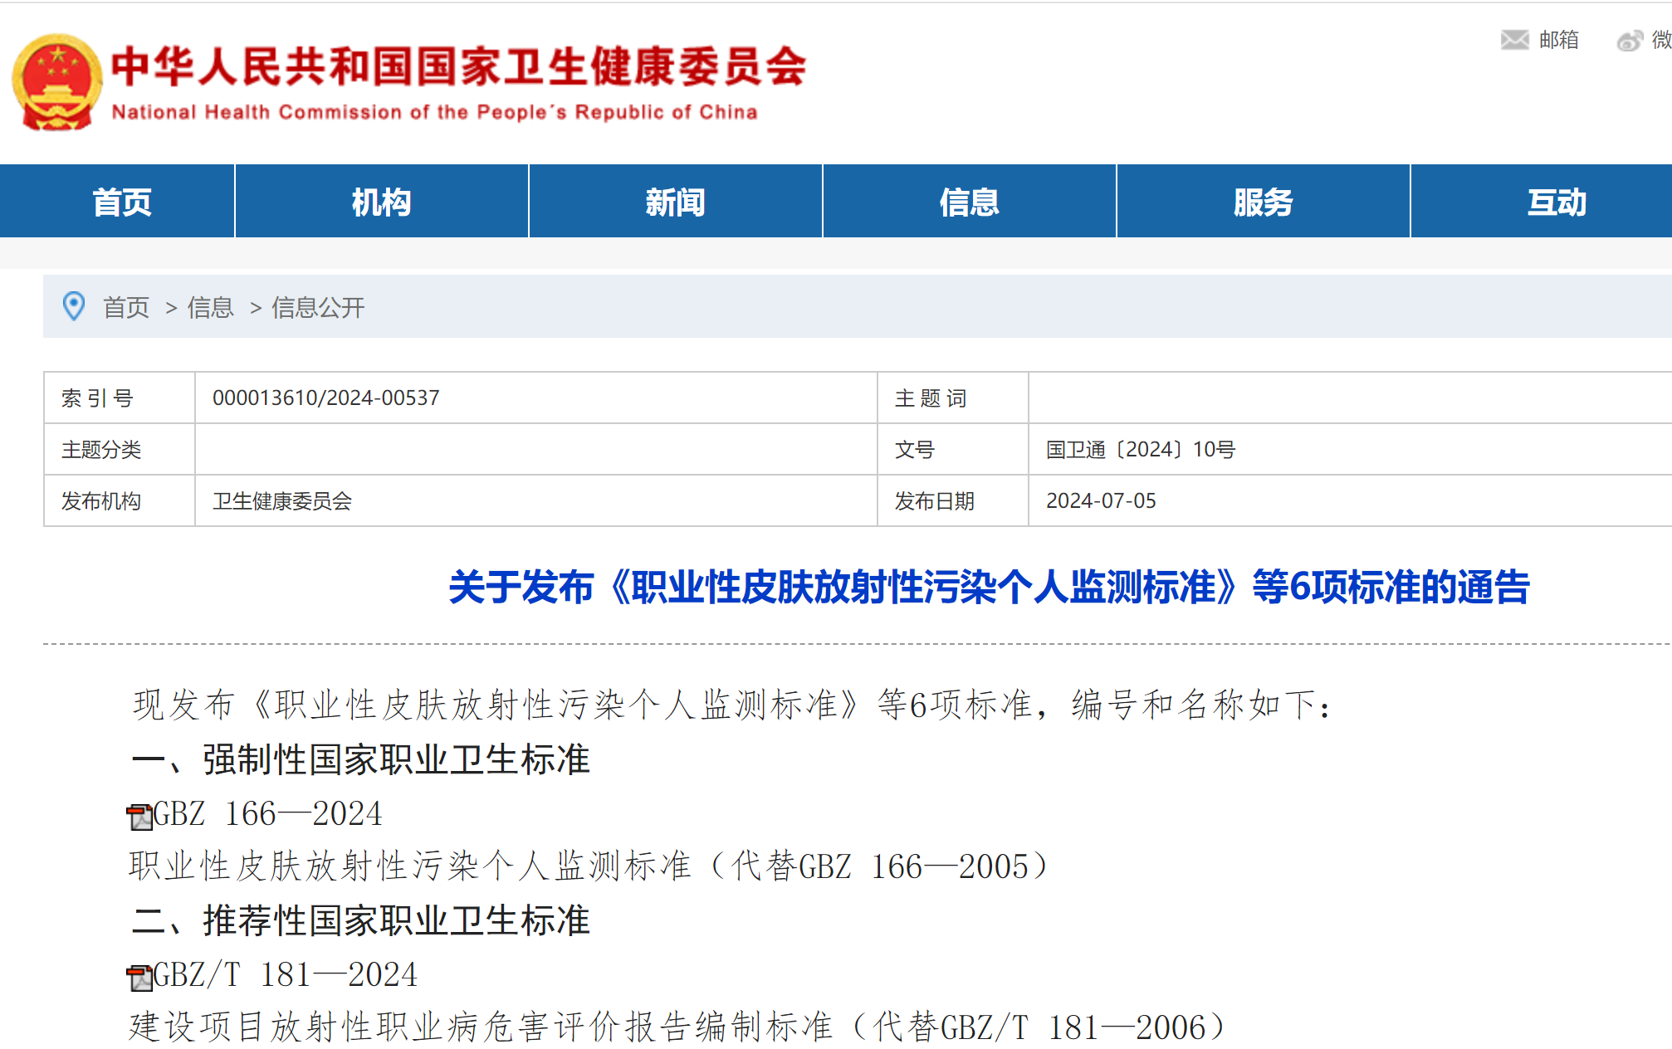Click the blue announcement title heading
This screenshot has height=1049, width=1672.
pyautogui.click(x=988, y=587)
